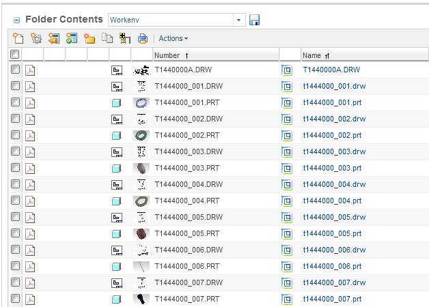This screenshot has width=429, height=307.
Task: Open info page icon for t1444000_006.prt
Action: [x=287, y=267]
